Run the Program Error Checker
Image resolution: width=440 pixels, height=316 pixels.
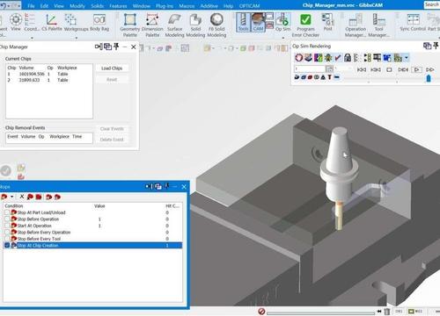click(x=305, y=25)
